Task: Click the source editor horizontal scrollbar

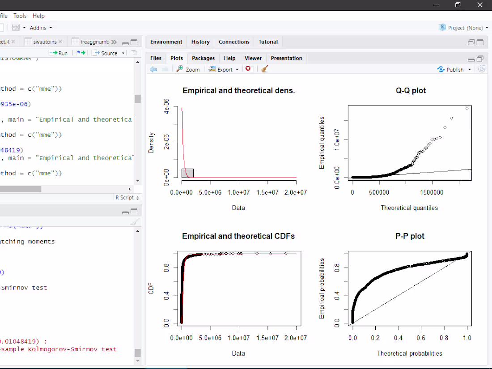Action: pyautogui.click(x=20, y=188)
